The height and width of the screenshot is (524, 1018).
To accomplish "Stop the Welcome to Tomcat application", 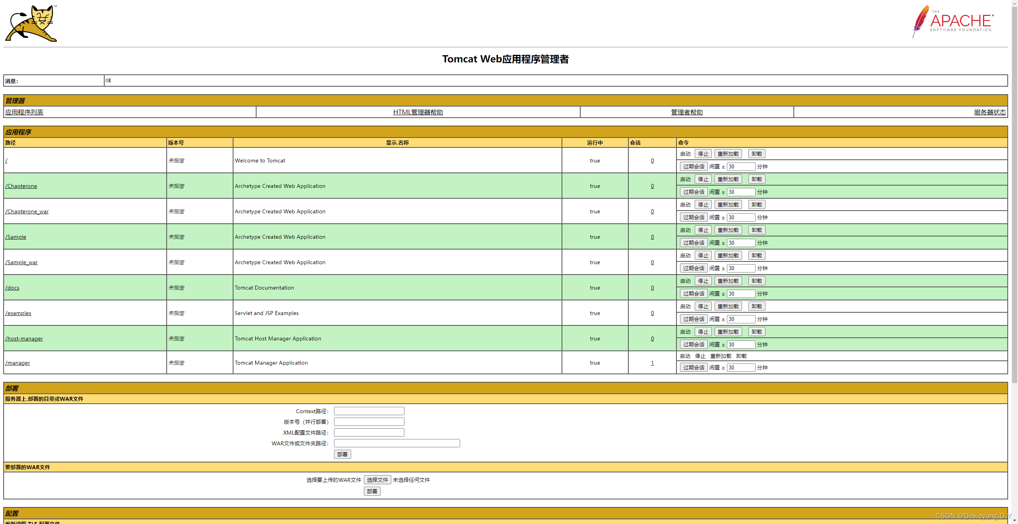I will pyautogui.click(x=703, y=154).
